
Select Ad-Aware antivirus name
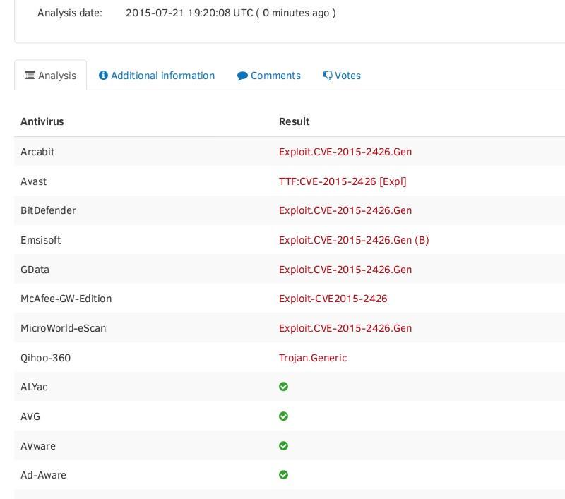(x=43, y=475)
